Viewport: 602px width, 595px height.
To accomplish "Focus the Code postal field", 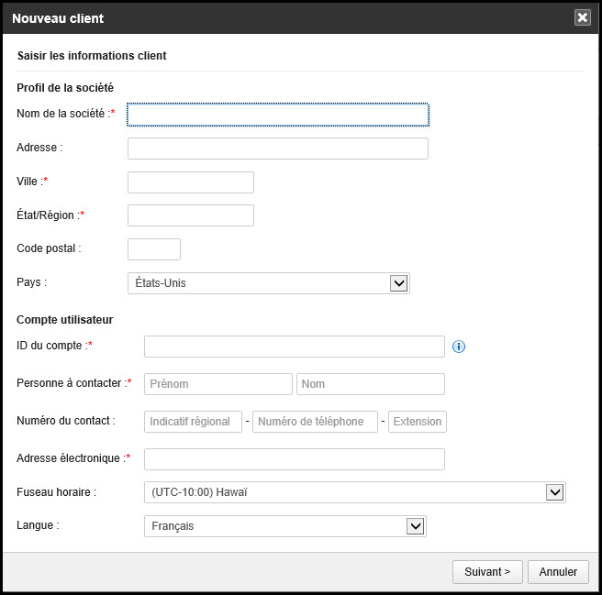I will coord(154,249).
